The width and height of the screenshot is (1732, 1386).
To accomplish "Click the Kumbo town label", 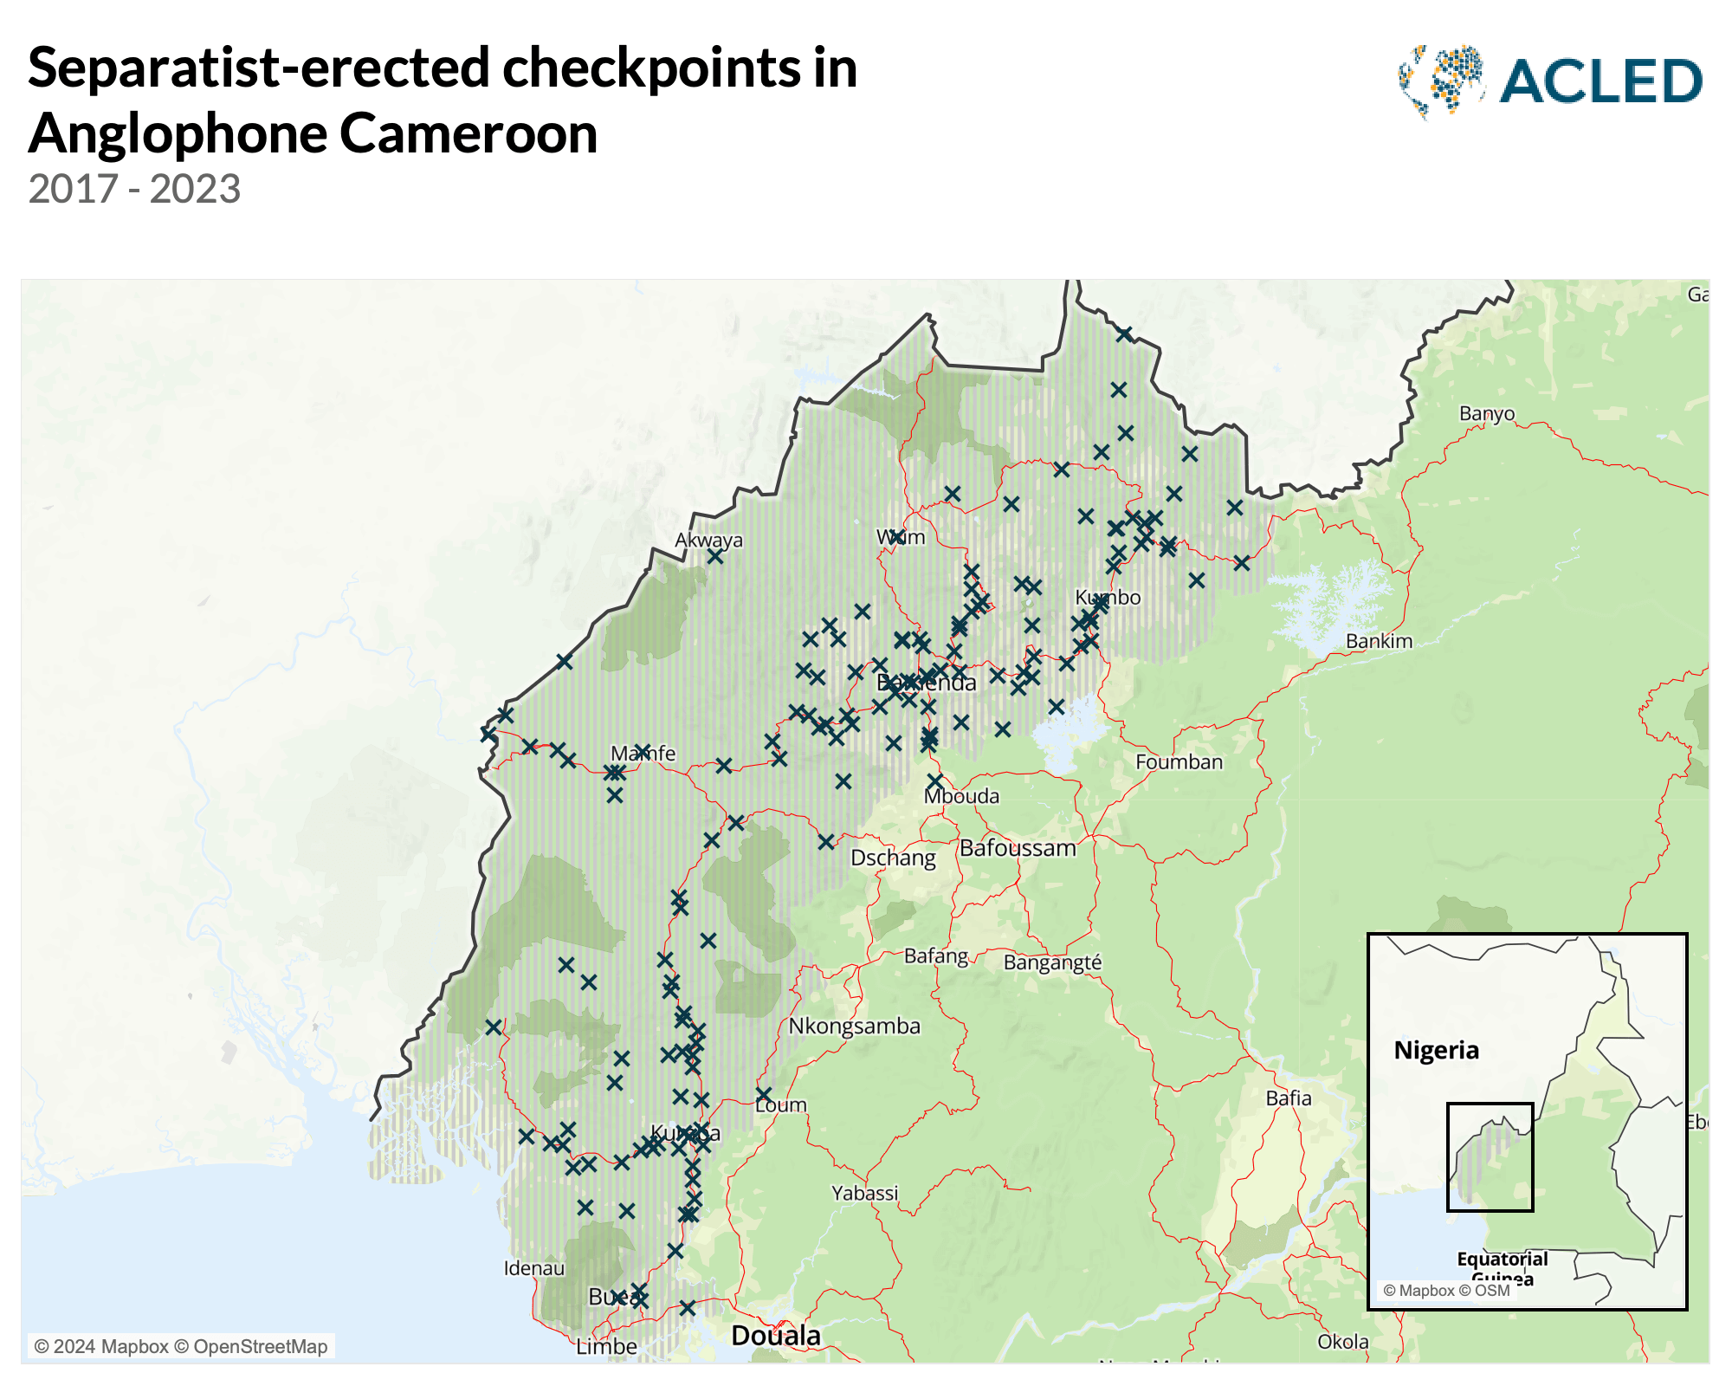I will pyautogui.click(x=1108, y=597).
